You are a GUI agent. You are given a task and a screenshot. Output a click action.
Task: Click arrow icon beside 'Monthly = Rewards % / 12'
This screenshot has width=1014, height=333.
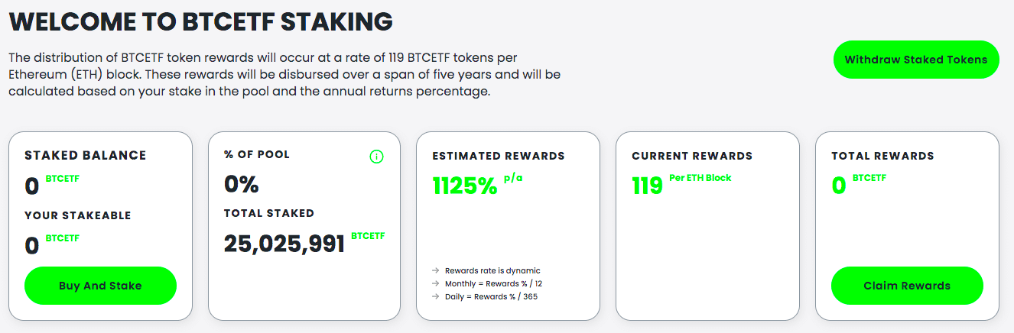(x=436, y=283)
